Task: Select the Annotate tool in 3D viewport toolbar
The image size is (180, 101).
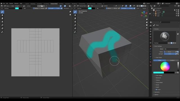Action: pyautogui.click(x=75, y=32)
